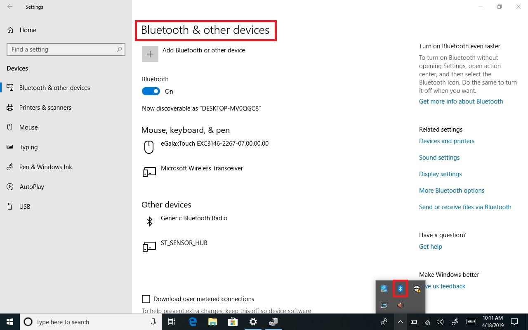Open Microsoft Store from the taskbar
Image resolution: width=528 pixels, height=330 pixels.
[x=233, y=322]
